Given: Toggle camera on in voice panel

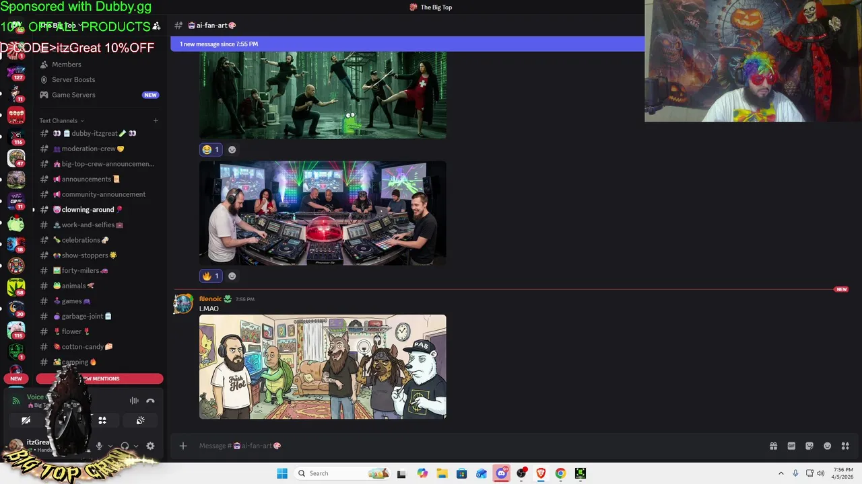Looking at the screenshot, I should click(x=26, y=420).
